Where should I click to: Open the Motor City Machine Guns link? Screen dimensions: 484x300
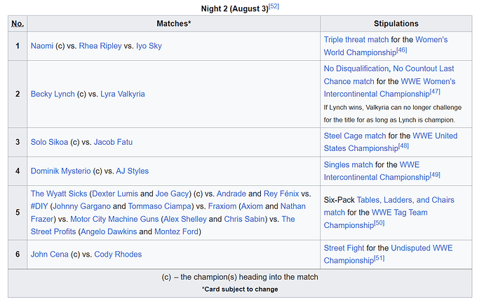coord(114,219)
